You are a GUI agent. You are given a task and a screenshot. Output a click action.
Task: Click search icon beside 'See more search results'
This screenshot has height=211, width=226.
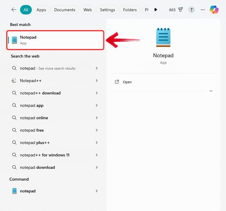pyautogui.click(x=14, y=68)
